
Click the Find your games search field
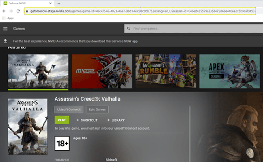tap(194, 29)
